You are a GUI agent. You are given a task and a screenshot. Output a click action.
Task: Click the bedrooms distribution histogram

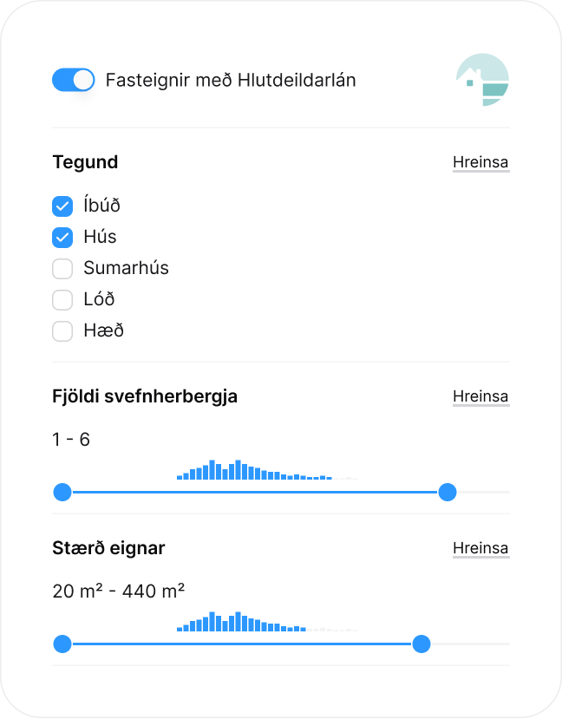[254, 470]
